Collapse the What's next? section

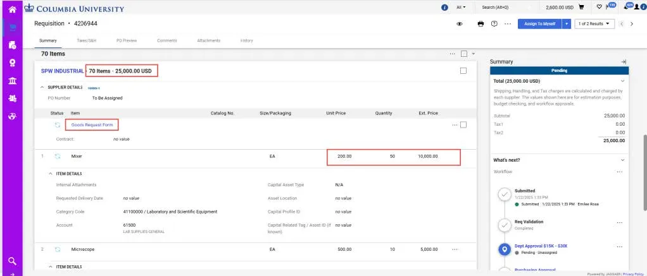click(623, 160)
